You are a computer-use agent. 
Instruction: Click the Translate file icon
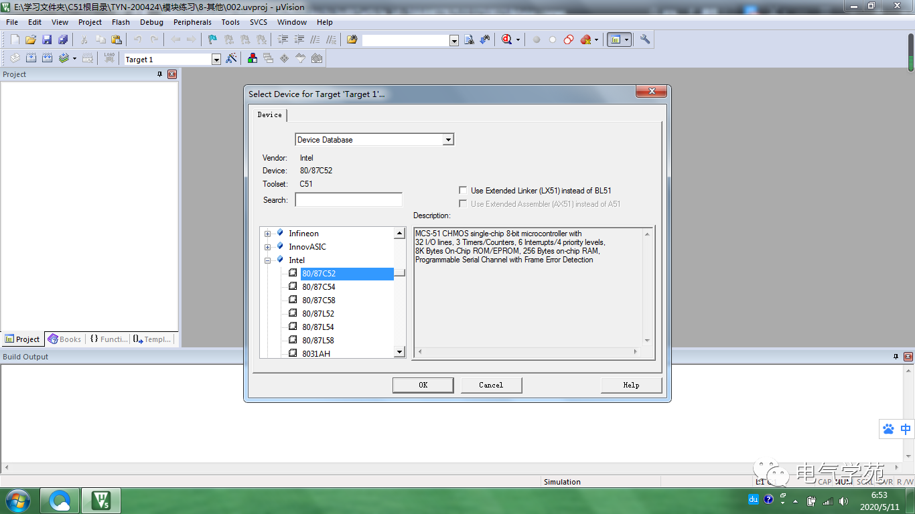15,58
